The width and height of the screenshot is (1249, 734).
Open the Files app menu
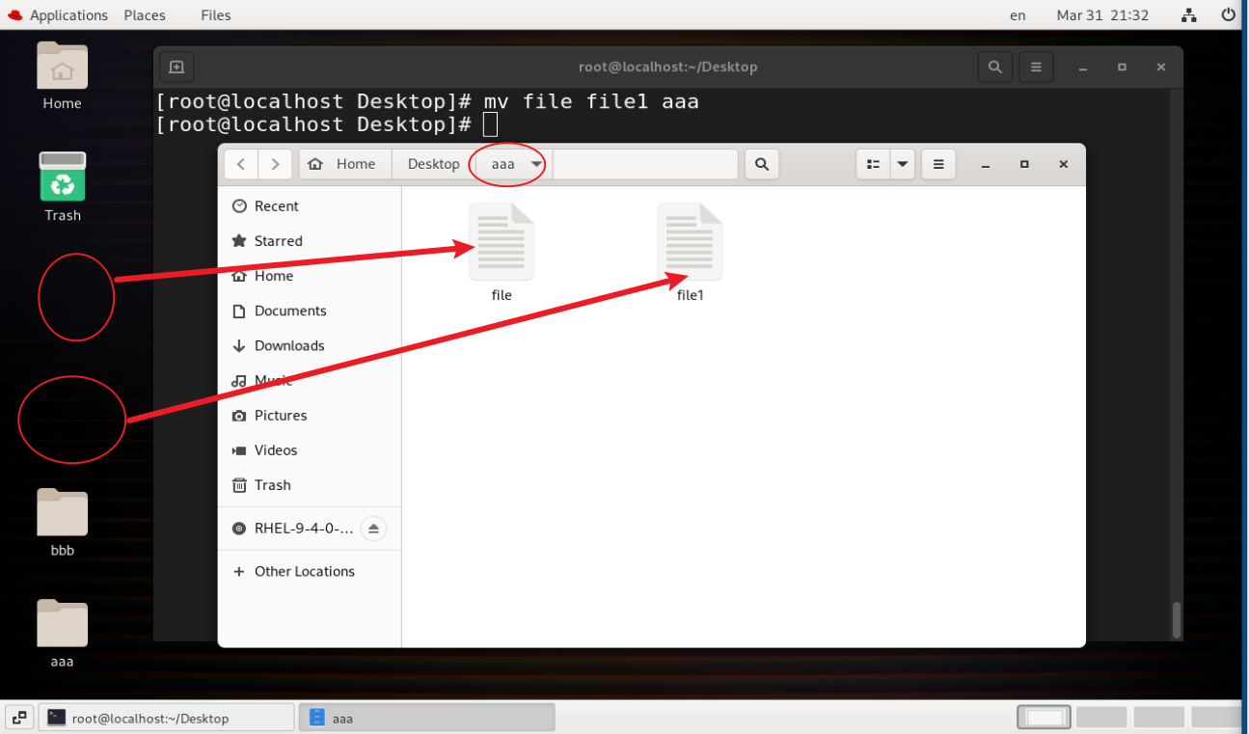[x=216, y=15]
